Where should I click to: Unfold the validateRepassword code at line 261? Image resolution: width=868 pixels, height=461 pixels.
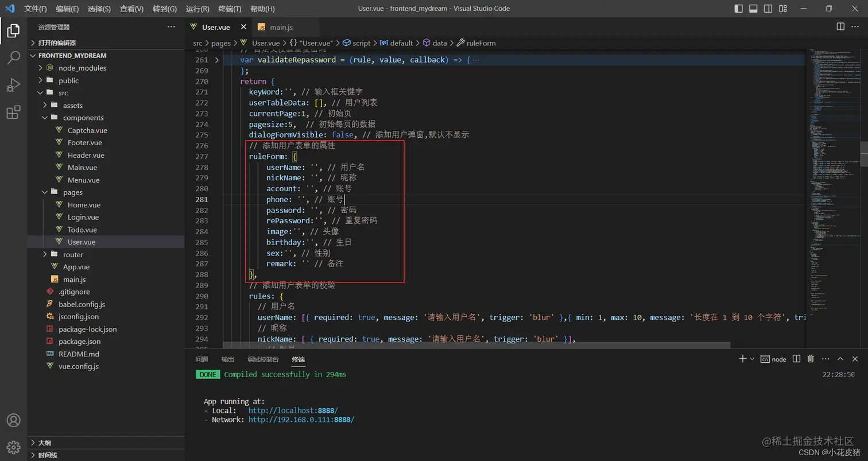pos(216,60)
